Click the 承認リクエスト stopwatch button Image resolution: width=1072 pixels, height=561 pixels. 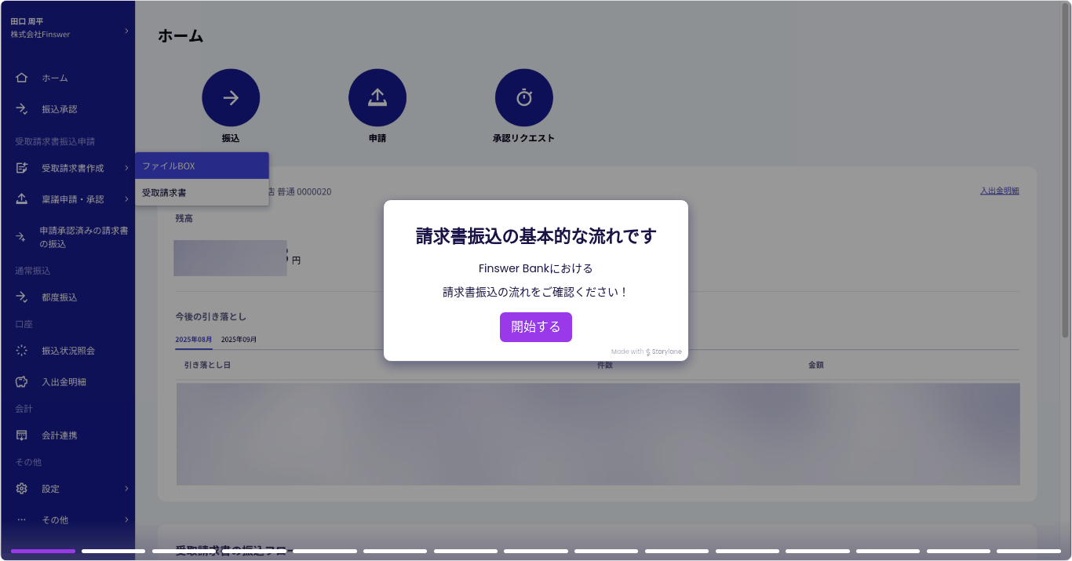(524, 98)
